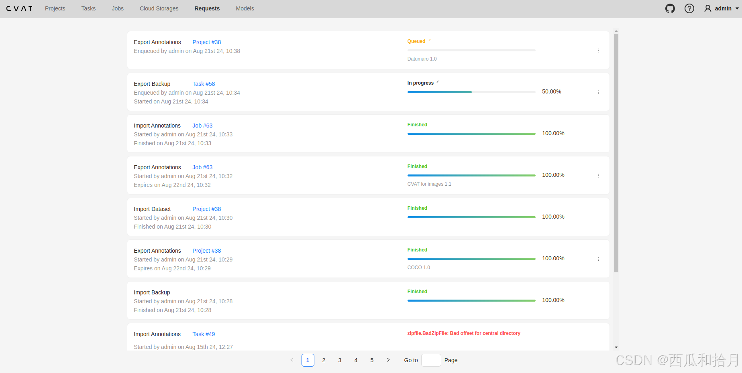Open the Projects tab
742x373 pixels.
point(55,8)
